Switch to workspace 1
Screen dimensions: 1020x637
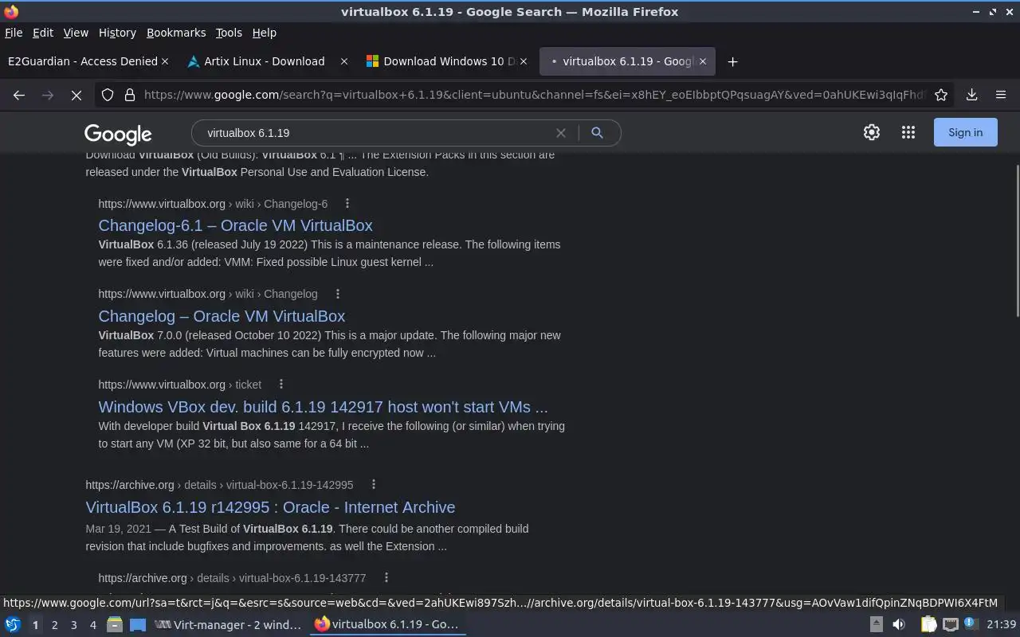tap(35, 625)
